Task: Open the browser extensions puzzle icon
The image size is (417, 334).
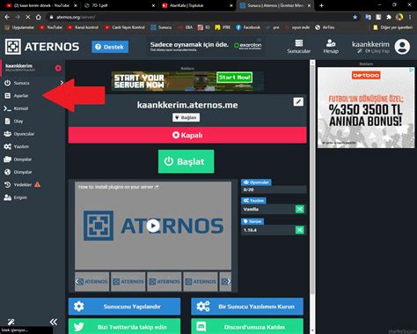Action: pos(389,17)
